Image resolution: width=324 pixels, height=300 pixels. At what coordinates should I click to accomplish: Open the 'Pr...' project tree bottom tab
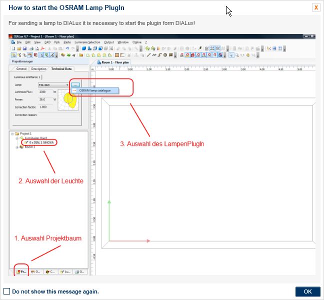tap(21, 271)
